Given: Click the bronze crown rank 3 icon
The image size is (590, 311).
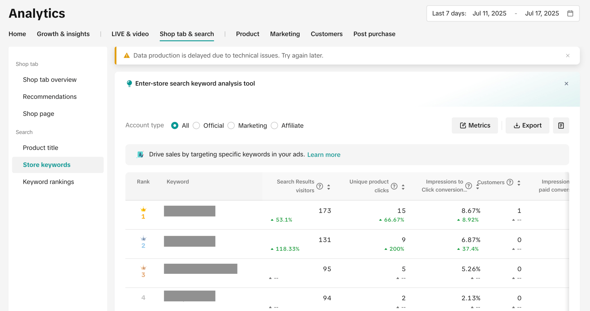Looking at the screenshot, I should (143, 268).
